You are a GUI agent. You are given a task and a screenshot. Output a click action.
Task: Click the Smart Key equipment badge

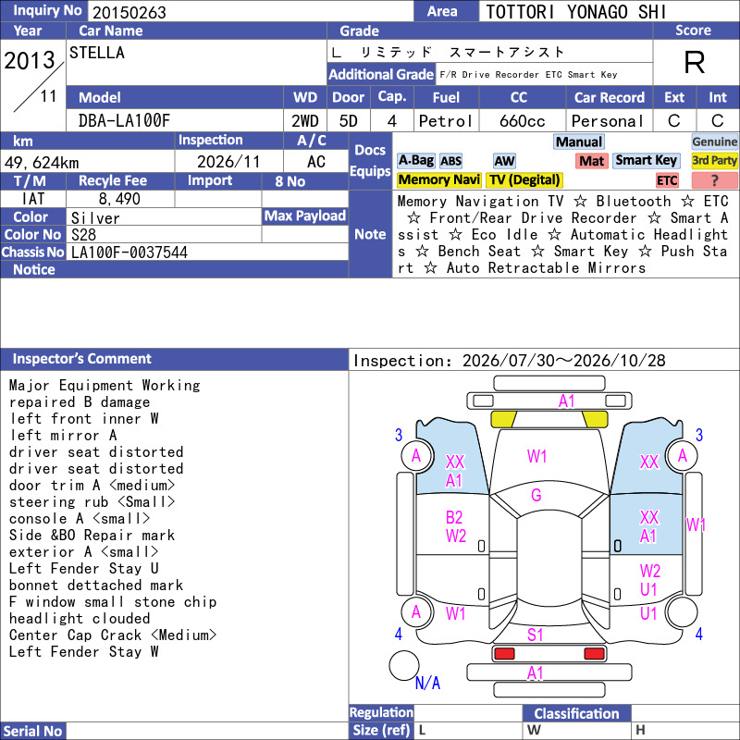[x=646, y=160]
